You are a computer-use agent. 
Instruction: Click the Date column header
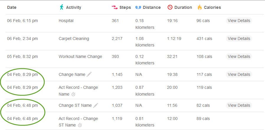pyautogui.click(x=12, y=7)
